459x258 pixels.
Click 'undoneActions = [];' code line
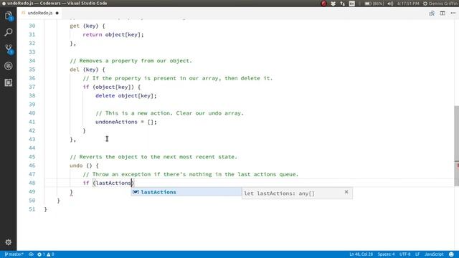pyautogui.click(x=126, y=122)
